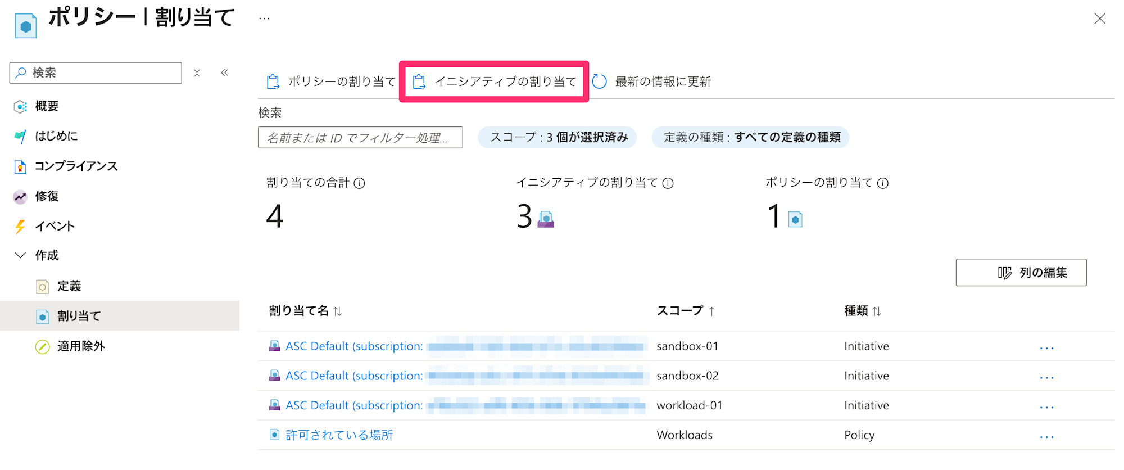Click the workload-01 scope cell

coord(690,405)
